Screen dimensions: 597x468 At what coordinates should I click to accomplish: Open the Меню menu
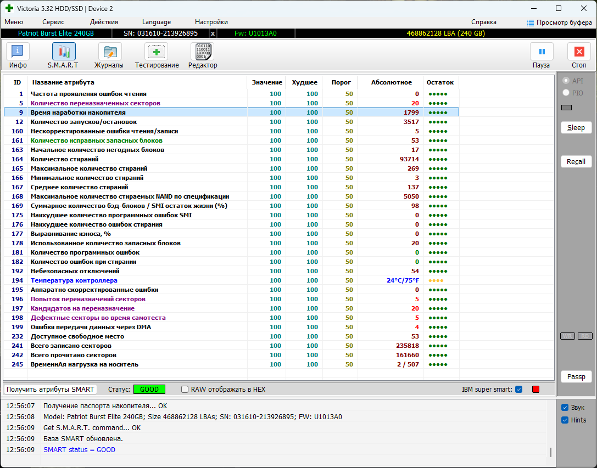[14, 22]
